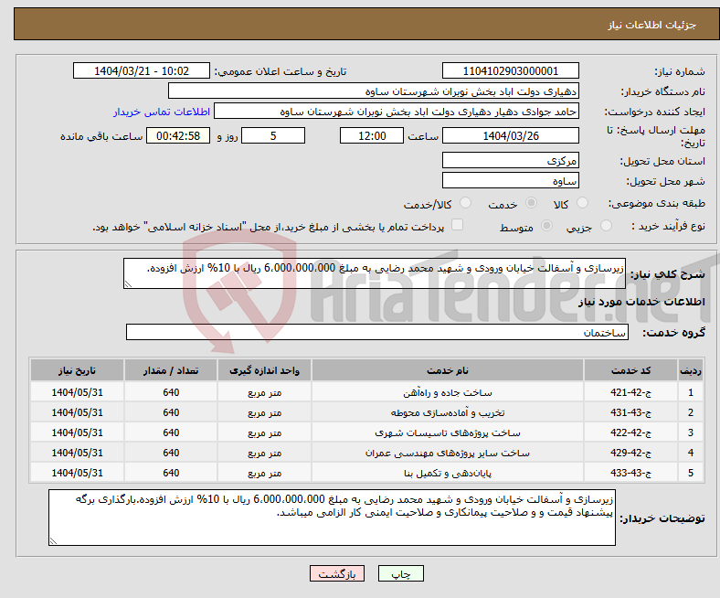This screenshot has width=720, height=598.
Task: Click the deadline hour field 12:00
Action: coord(372,135)
